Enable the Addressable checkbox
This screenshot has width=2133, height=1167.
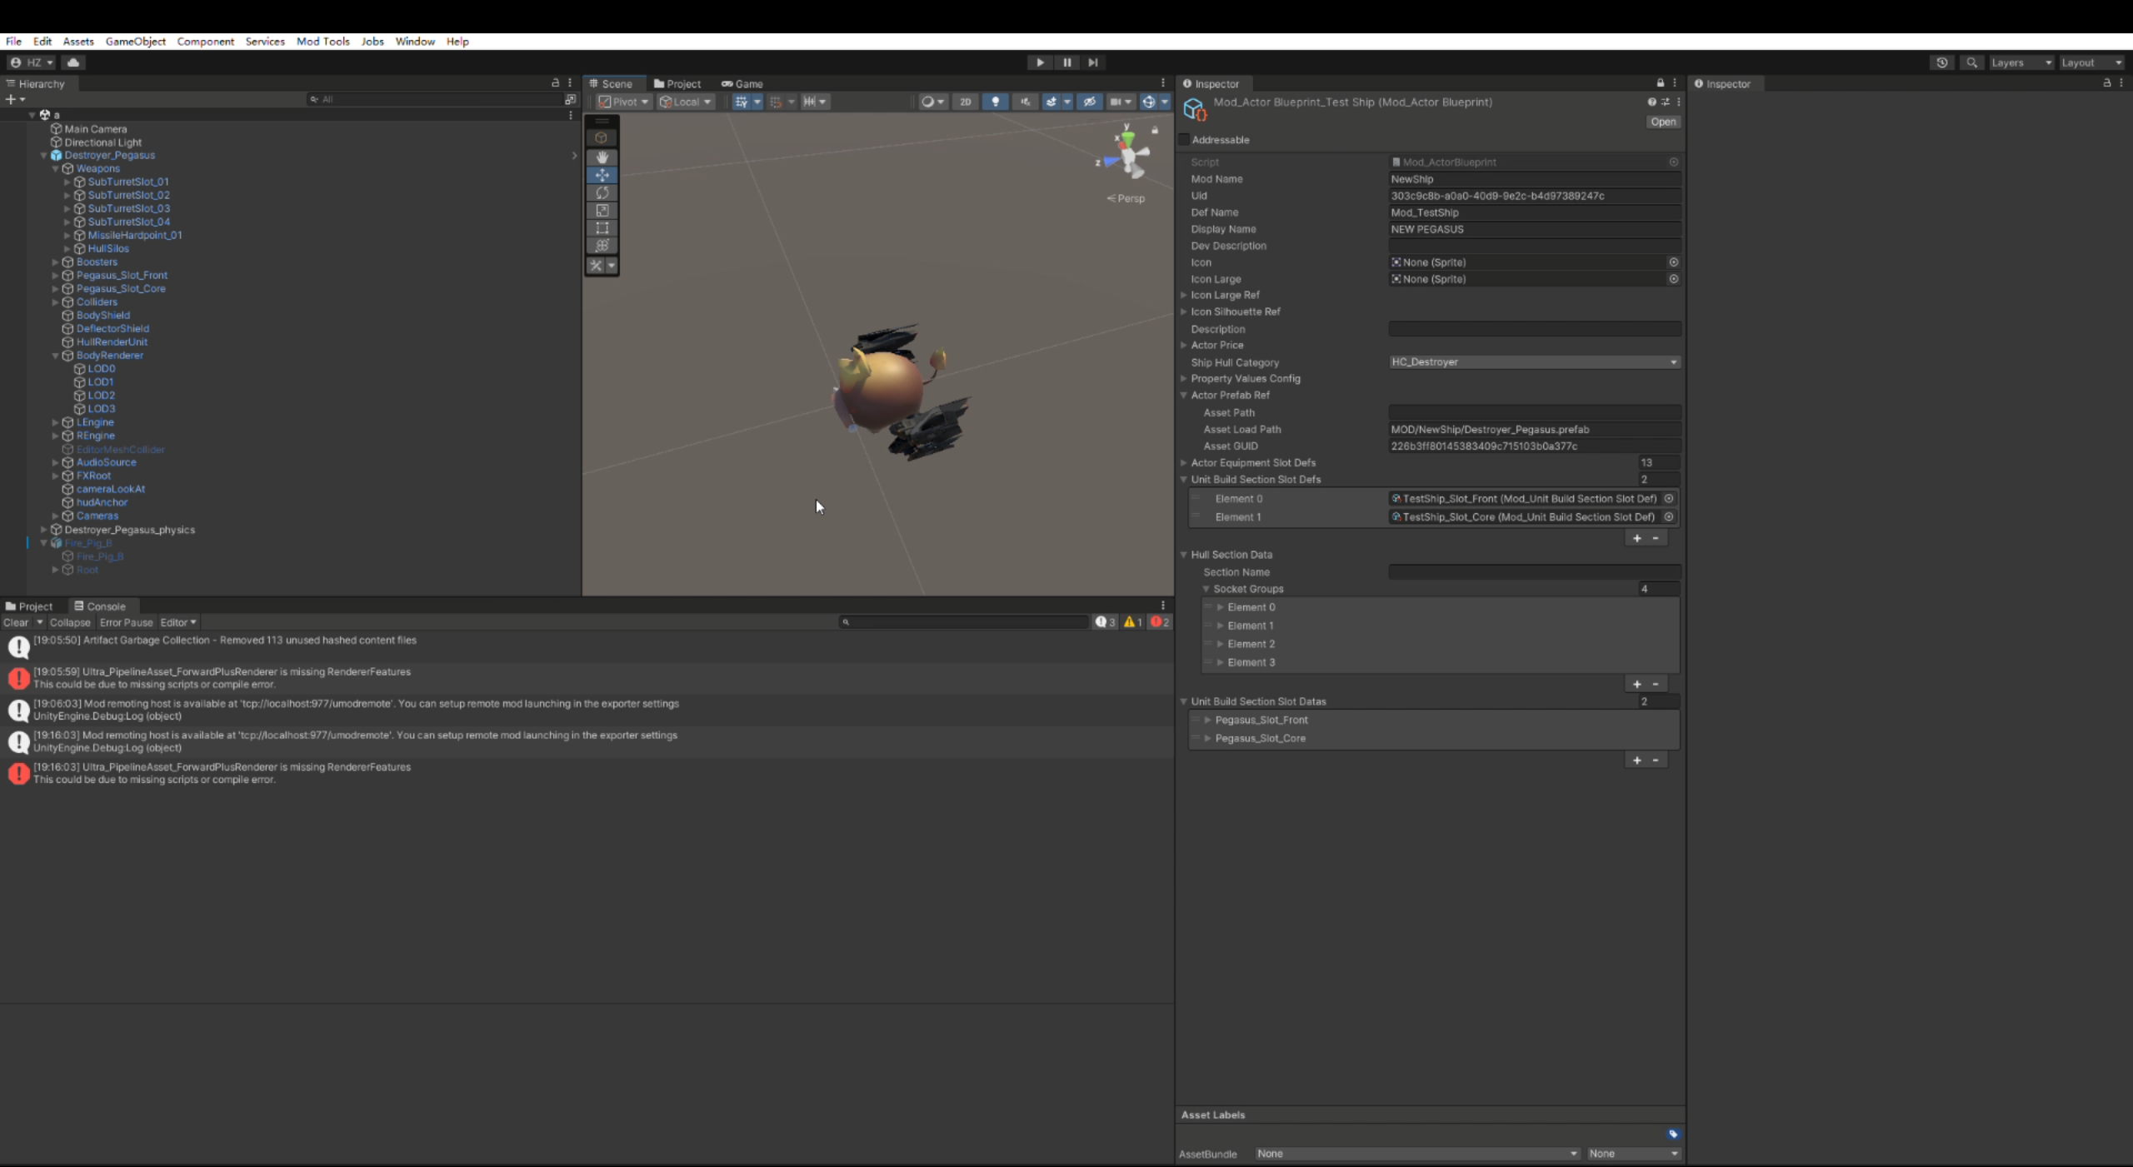point(1184,140)
